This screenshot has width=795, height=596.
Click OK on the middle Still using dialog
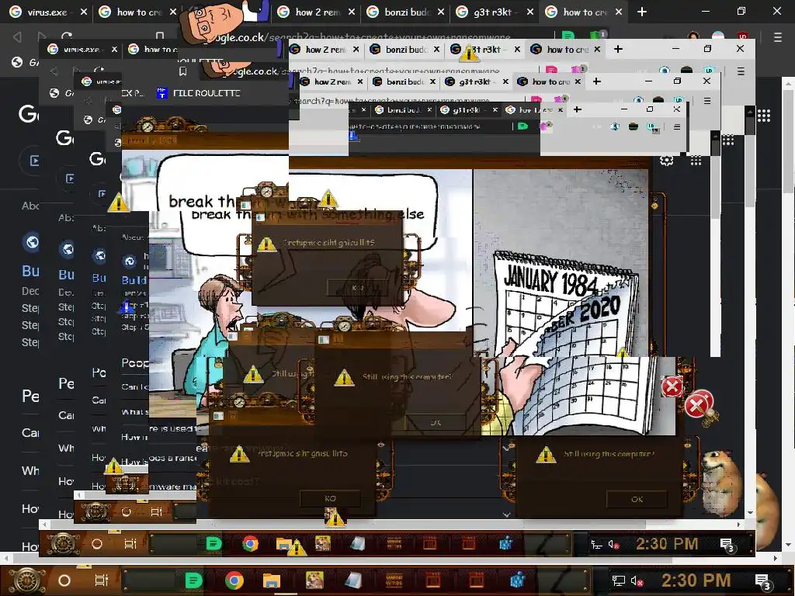(436, 423)
